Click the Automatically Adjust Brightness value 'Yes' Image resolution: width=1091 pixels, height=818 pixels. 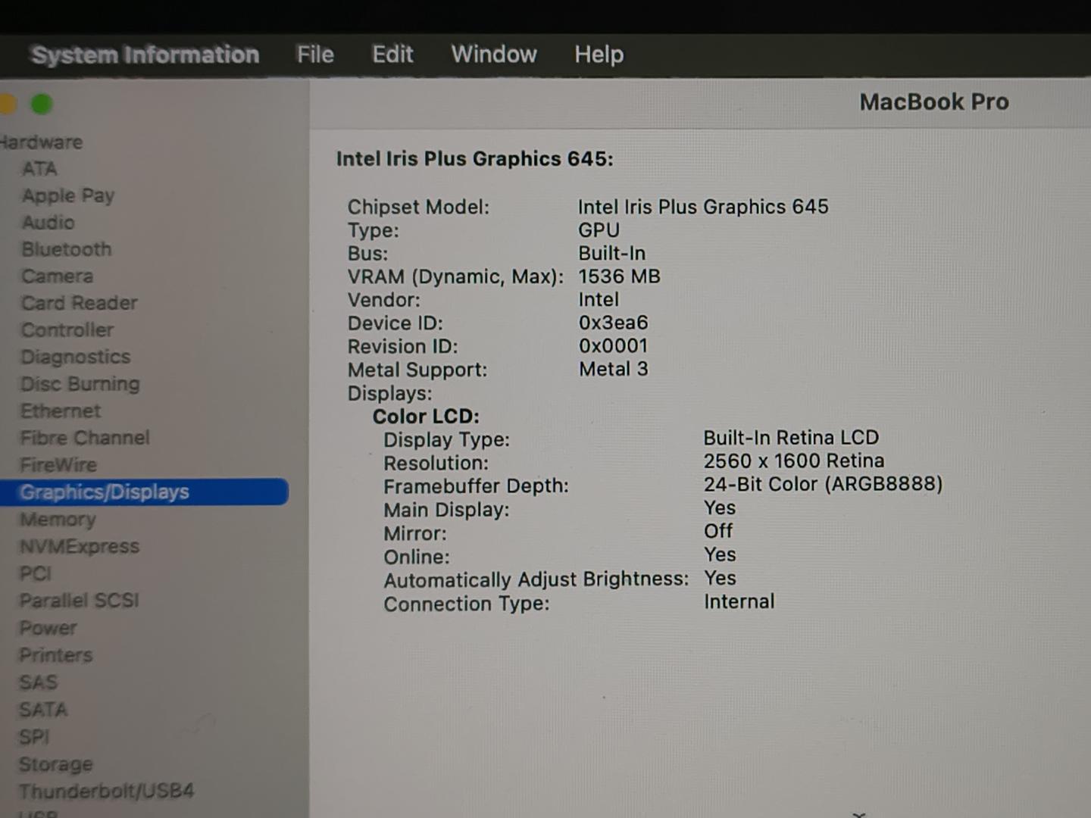click(x=720, y=579)
